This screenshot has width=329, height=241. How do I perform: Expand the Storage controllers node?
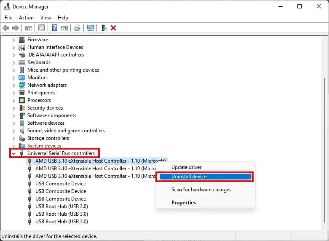tap(13, 139)
